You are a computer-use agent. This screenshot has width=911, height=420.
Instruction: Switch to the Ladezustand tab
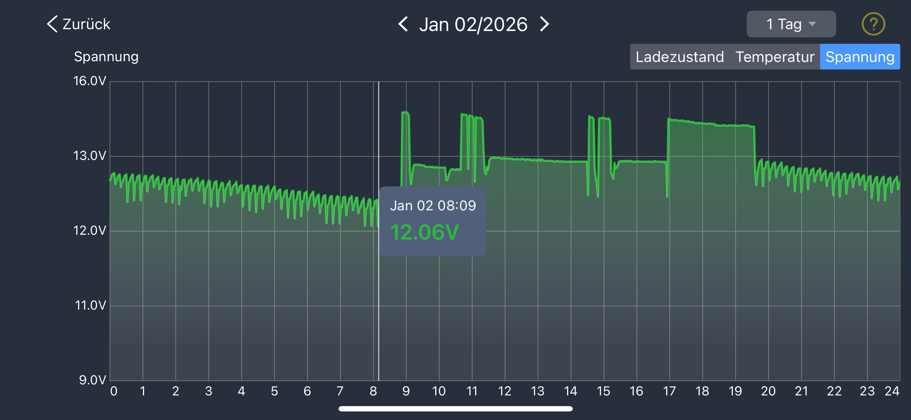[x=680, y=57]
